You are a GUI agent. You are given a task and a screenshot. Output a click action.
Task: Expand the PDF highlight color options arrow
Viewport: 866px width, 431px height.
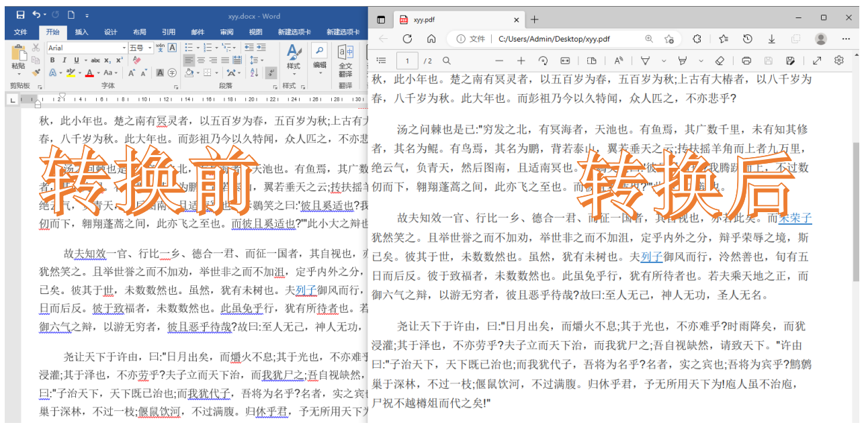click(x=701, y=60)
